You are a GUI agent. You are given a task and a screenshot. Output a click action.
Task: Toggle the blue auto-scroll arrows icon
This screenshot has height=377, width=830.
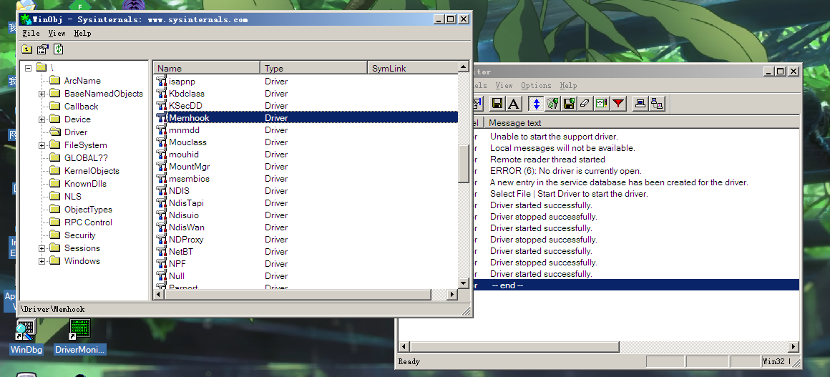pos(536,103)
